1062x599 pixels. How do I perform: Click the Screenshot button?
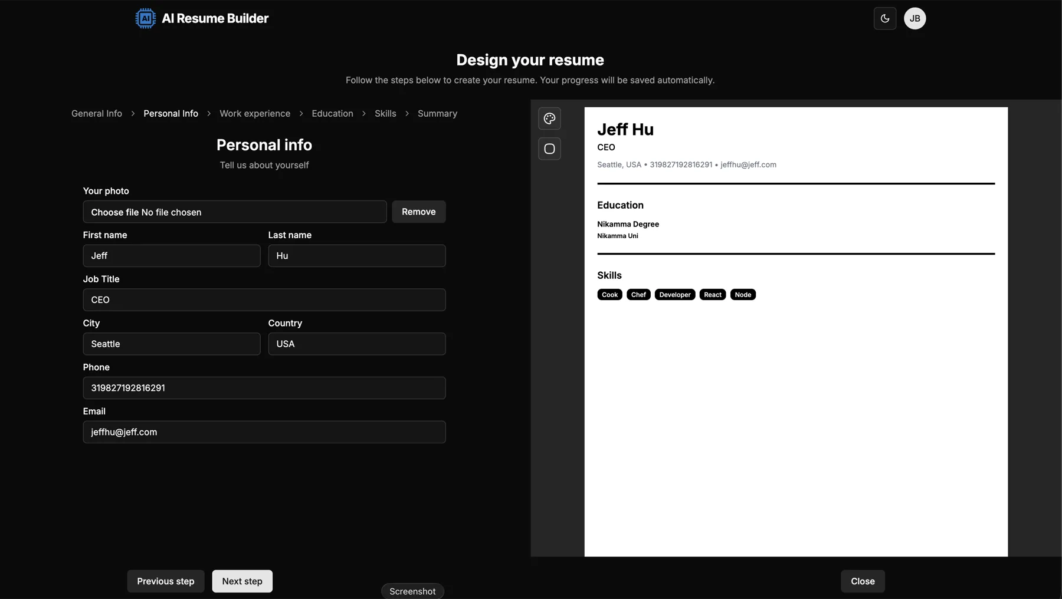pos(412,591)
